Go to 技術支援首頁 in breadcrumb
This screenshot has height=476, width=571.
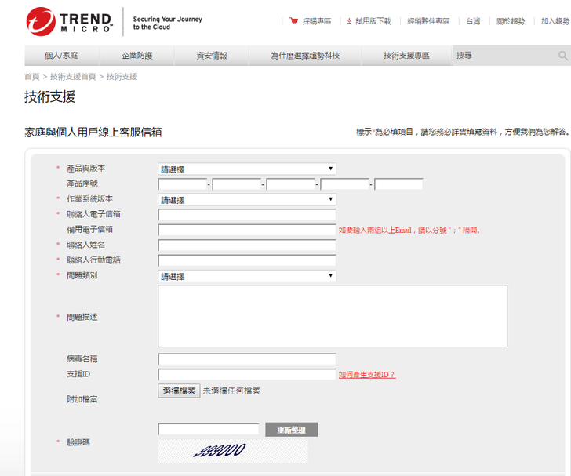click(73, 77)
